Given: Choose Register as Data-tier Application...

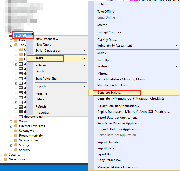Looking at the screenshot, I should (134, 123).
